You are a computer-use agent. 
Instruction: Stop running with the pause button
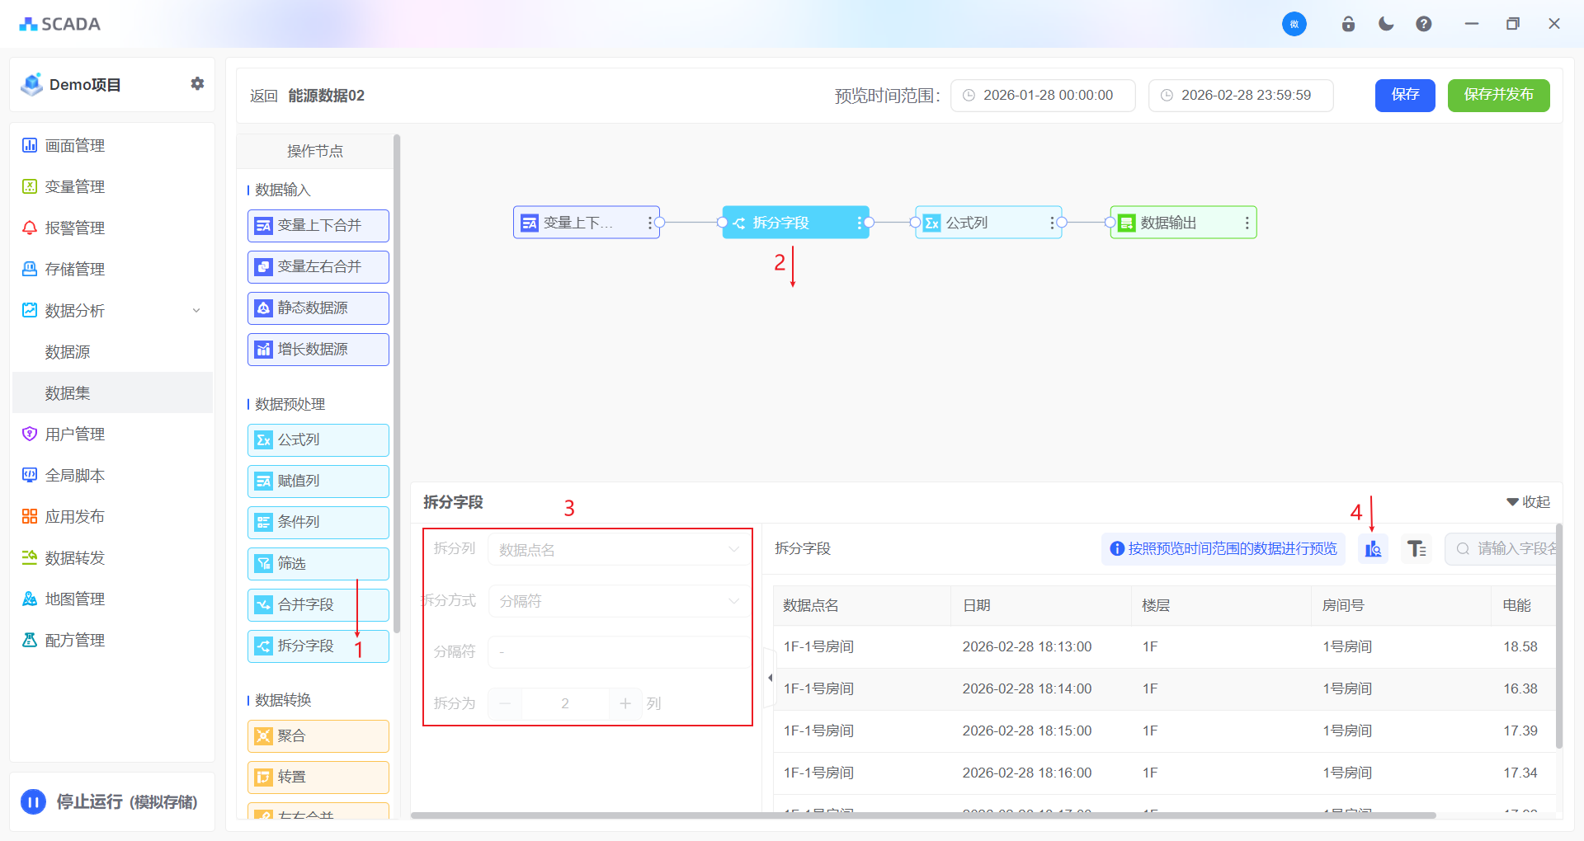click(x=33, y=801)
